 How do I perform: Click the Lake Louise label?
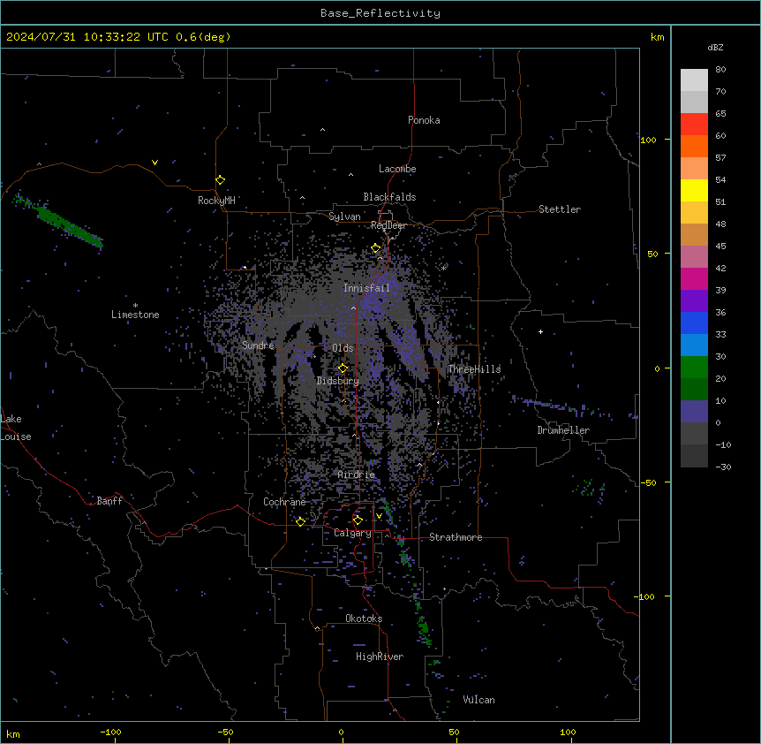click(15, 428)
